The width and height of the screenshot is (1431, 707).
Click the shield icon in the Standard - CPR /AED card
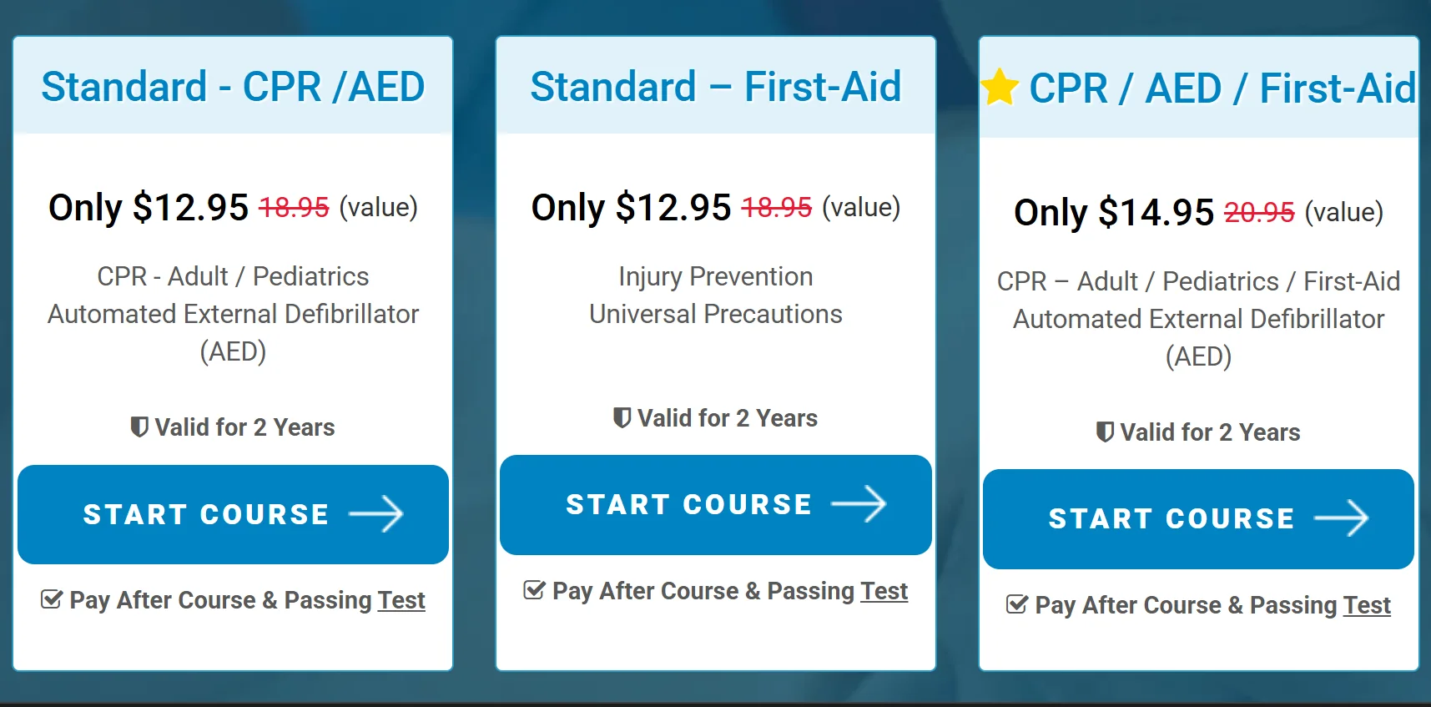139,427
